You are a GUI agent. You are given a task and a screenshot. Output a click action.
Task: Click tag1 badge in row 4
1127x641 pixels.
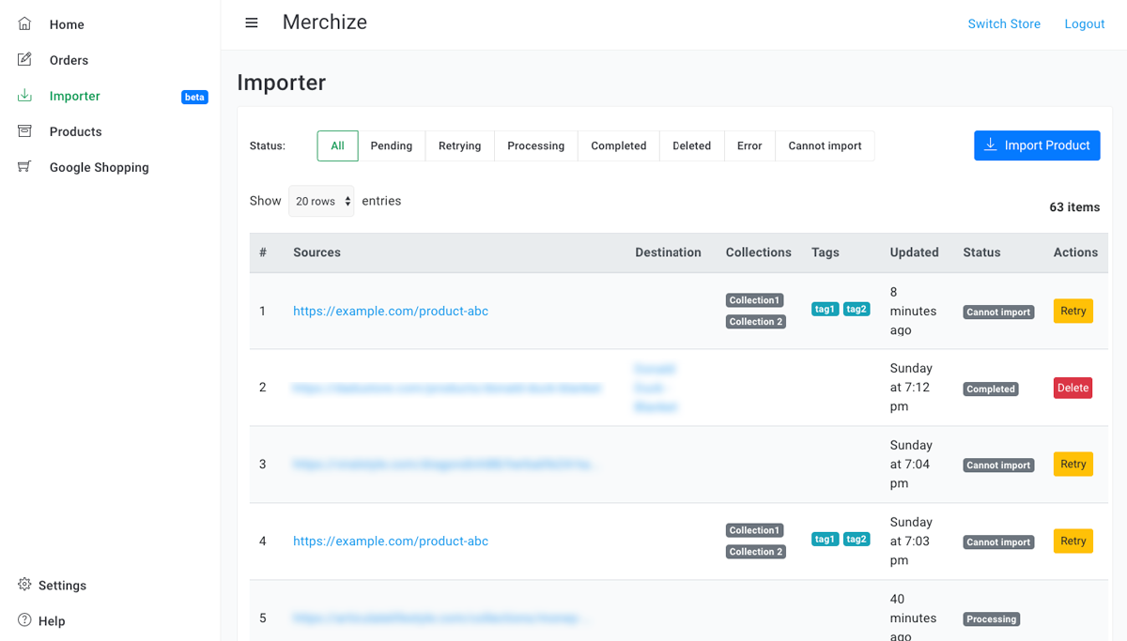tap(826, 539)
